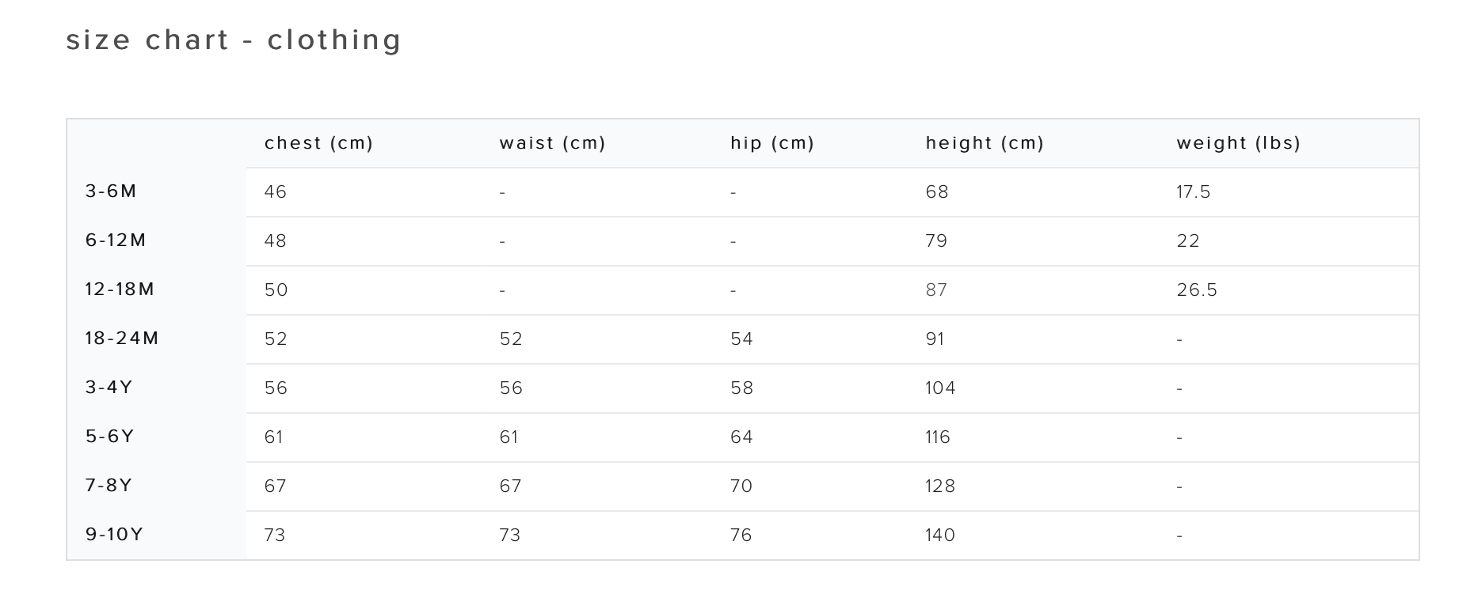Select the waist (cm) column header
1478x598 pixels.
pos(552,143)
